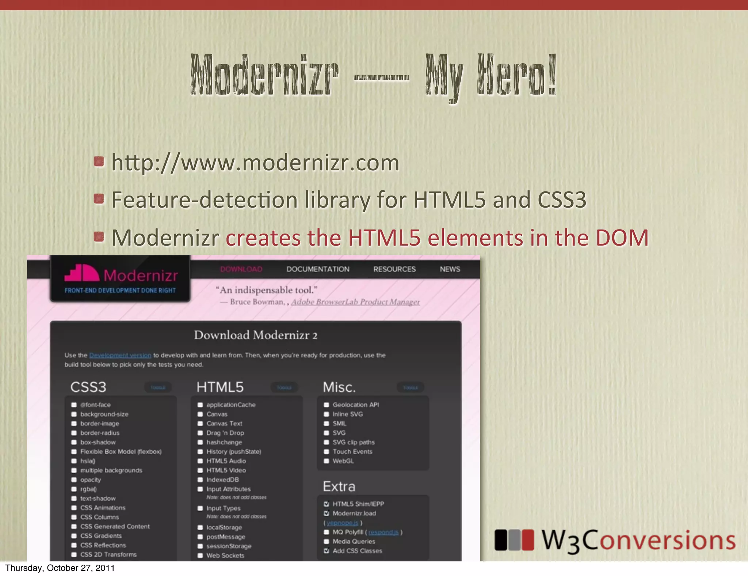
Task: Check the background-size checkbox
Action: point(74,414)
